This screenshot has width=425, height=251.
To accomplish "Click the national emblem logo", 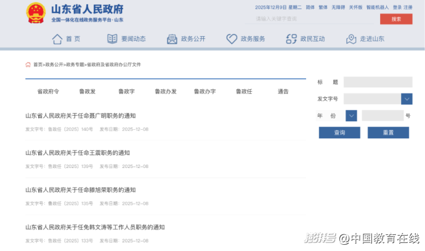I will coord(36,13).
